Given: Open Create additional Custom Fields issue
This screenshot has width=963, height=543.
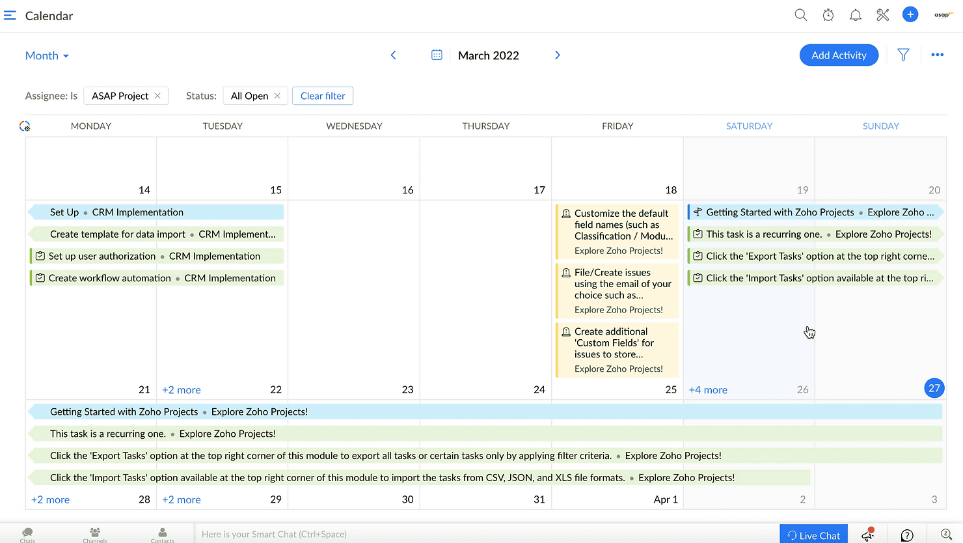Looking at the screenshot, I should tap(617, 350).
